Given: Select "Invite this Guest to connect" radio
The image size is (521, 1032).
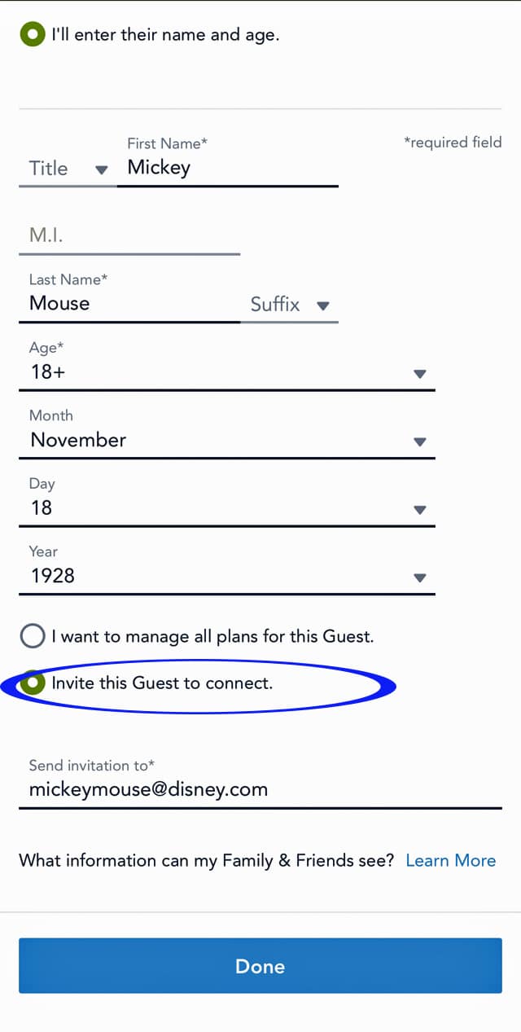Looking at the screenshot, I should pos(33,683).
